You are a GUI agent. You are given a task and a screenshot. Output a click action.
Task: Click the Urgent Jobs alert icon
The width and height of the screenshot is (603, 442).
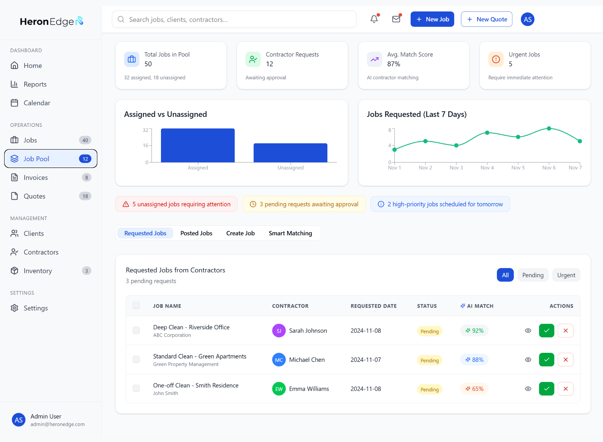click(496, 59)
